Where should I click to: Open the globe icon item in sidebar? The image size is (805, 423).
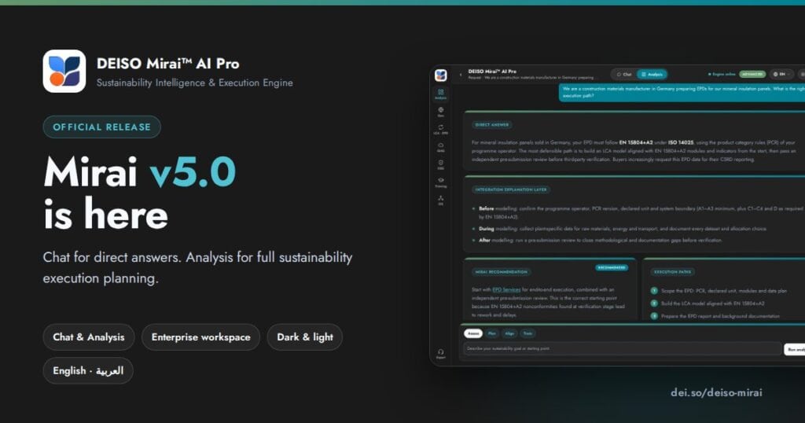(x=440, y=112)
